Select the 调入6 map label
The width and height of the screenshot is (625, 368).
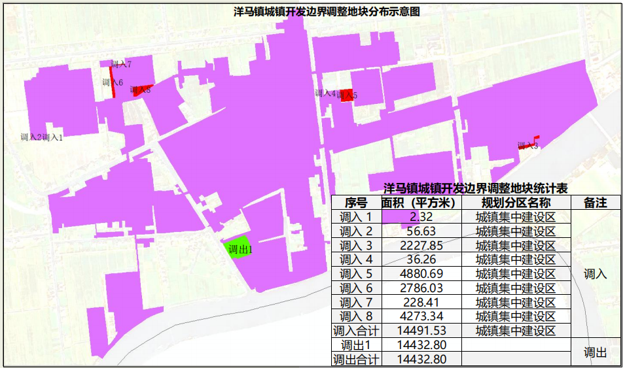(112, 82)
